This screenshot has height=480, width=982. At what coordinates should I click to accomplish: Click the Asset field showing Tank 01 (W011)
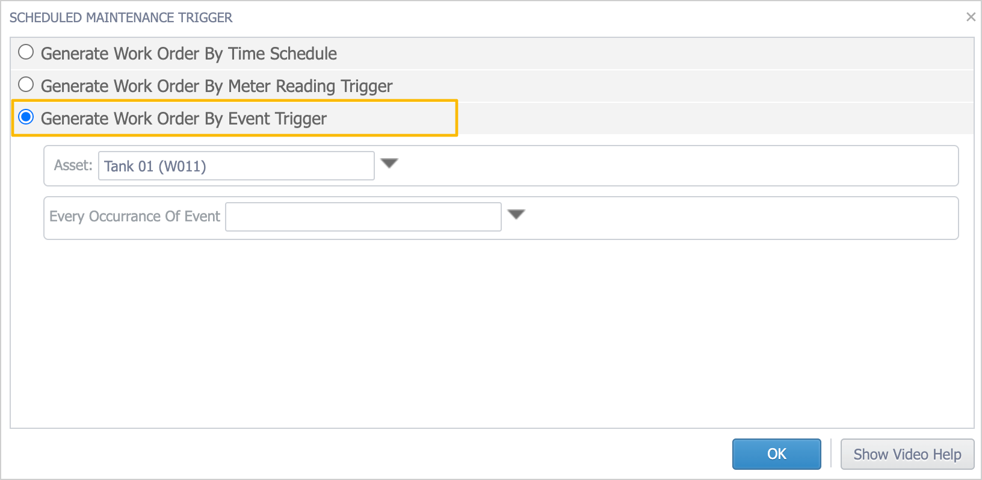point(236,166)
